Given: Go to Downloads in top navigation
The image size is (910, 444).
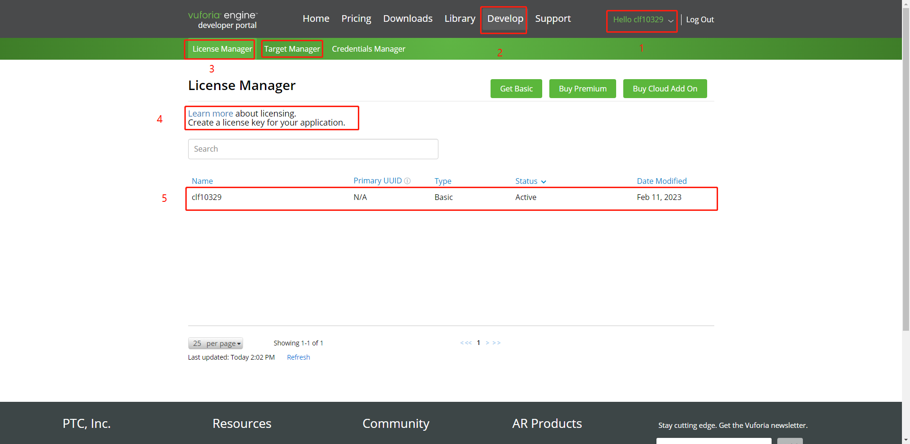Looking at the screenshot, I should (x=408, y=18).
